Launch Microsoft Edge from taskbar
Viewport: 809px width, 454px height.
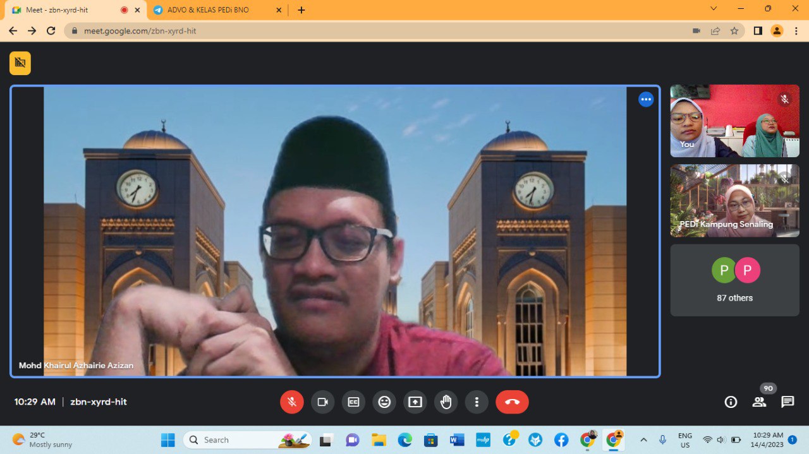pos(404,440)
